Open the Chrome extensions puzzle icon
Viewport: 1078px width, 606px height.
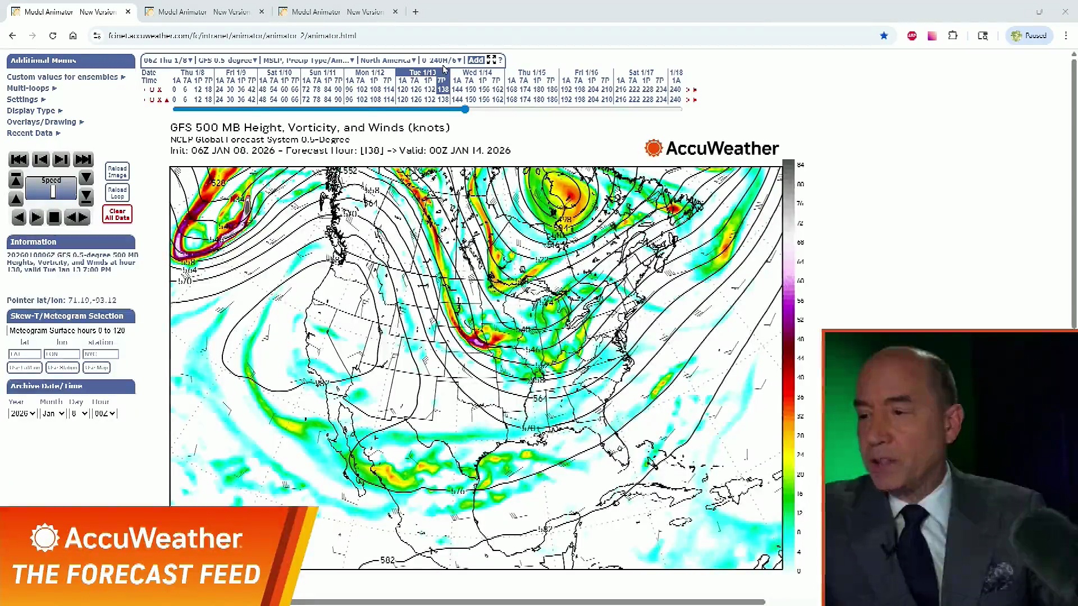pos(953,35)
